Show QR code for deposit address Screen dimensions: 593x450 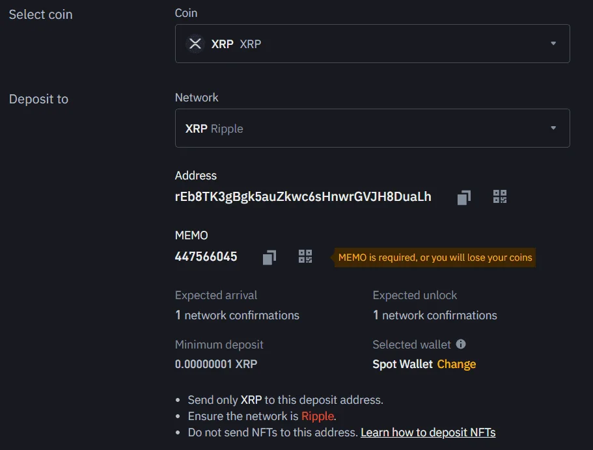coord(499,196)
